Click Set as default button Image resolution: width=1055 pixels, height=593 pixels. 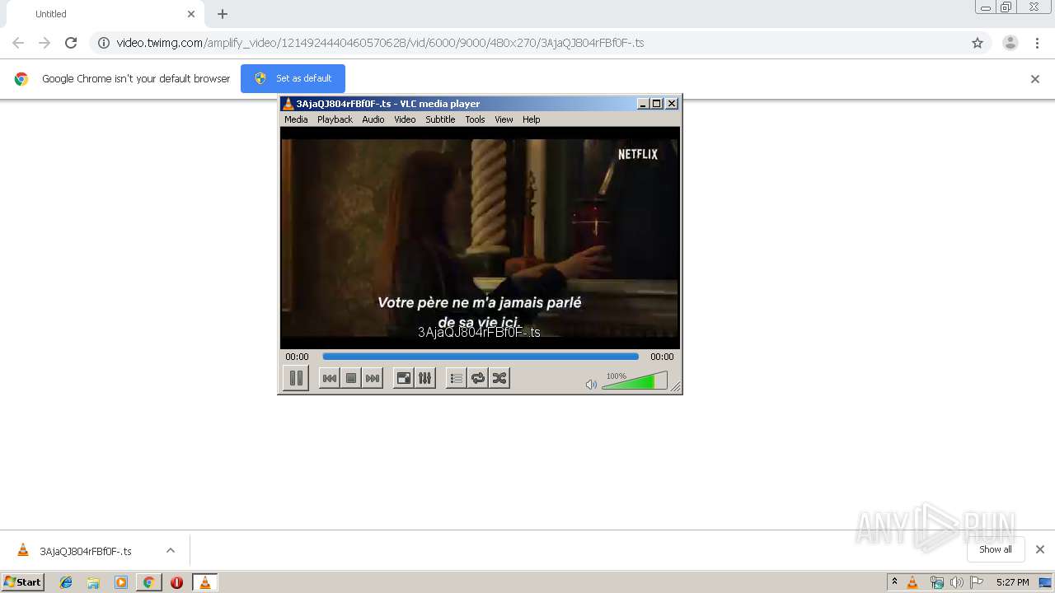[x=293, y=78]
